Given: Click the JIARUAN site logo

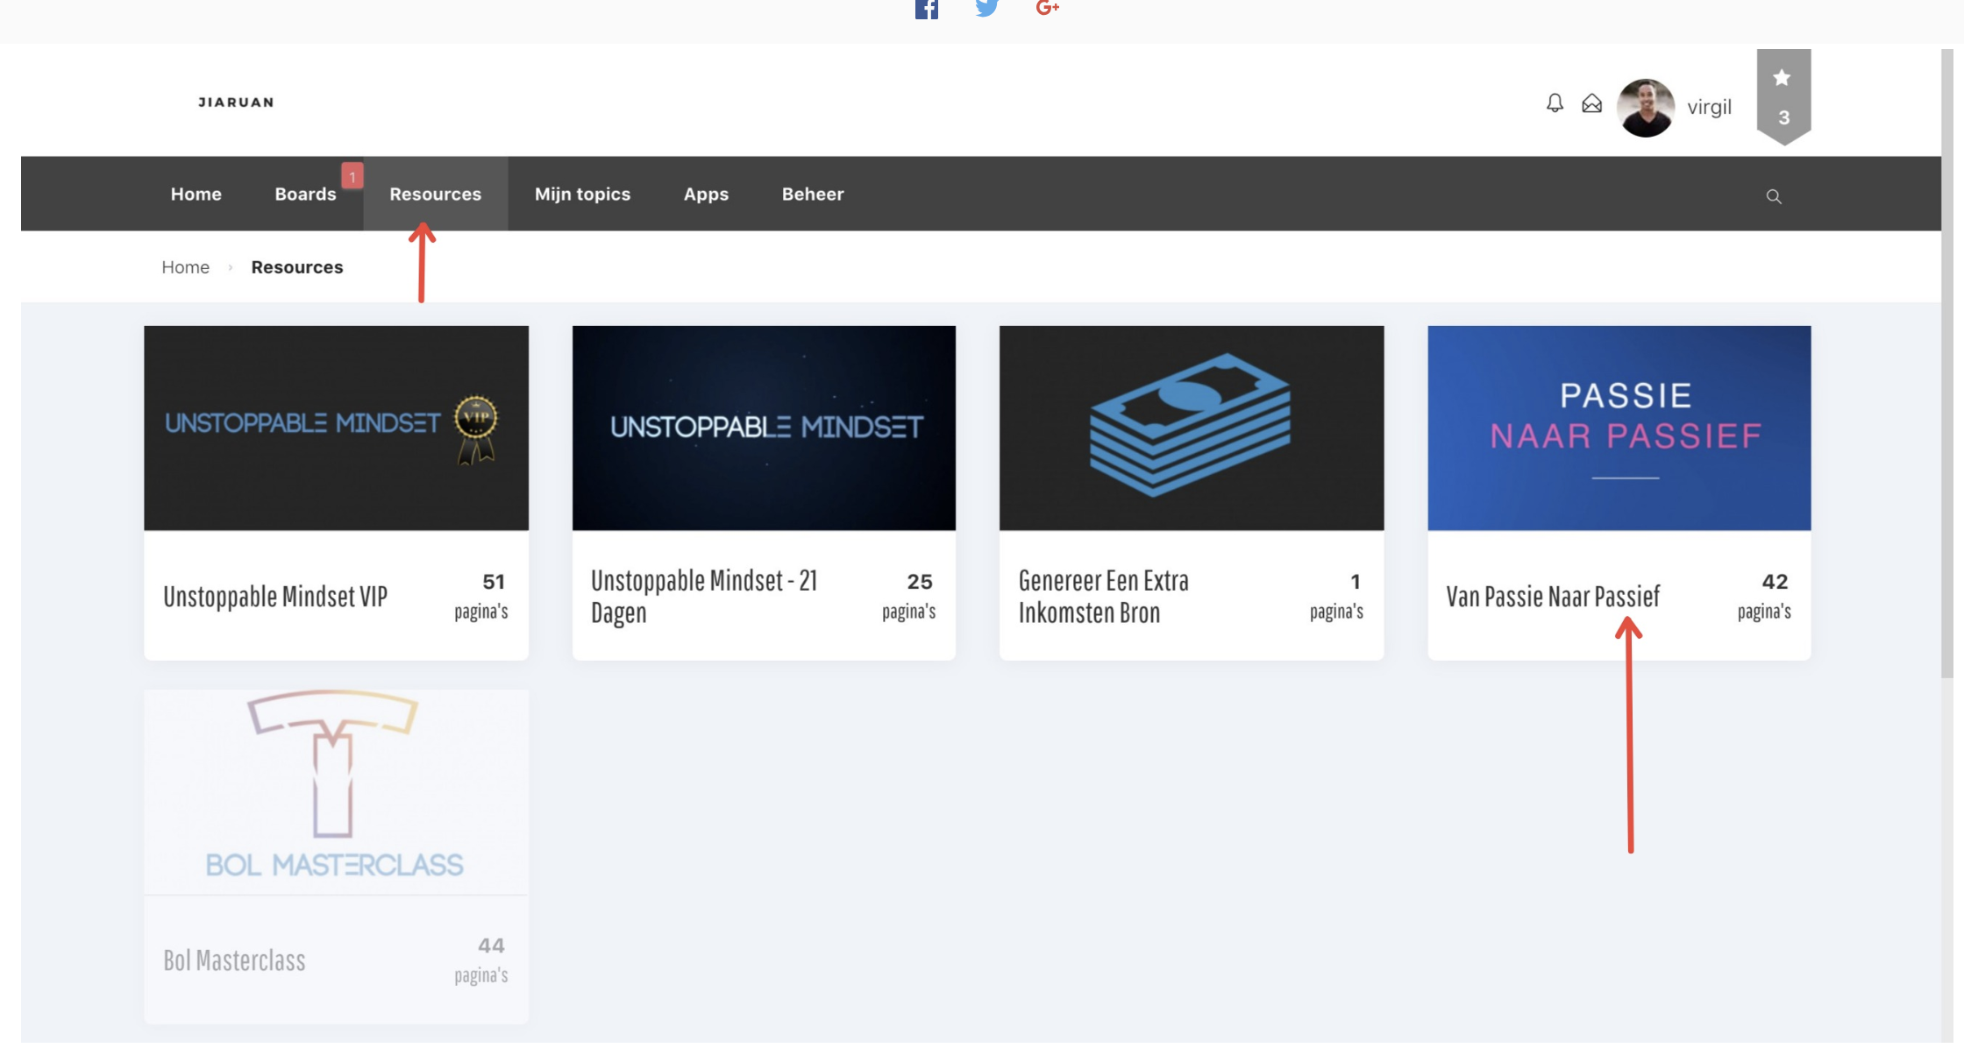Looking at the screenshot, I should point(236,103).
